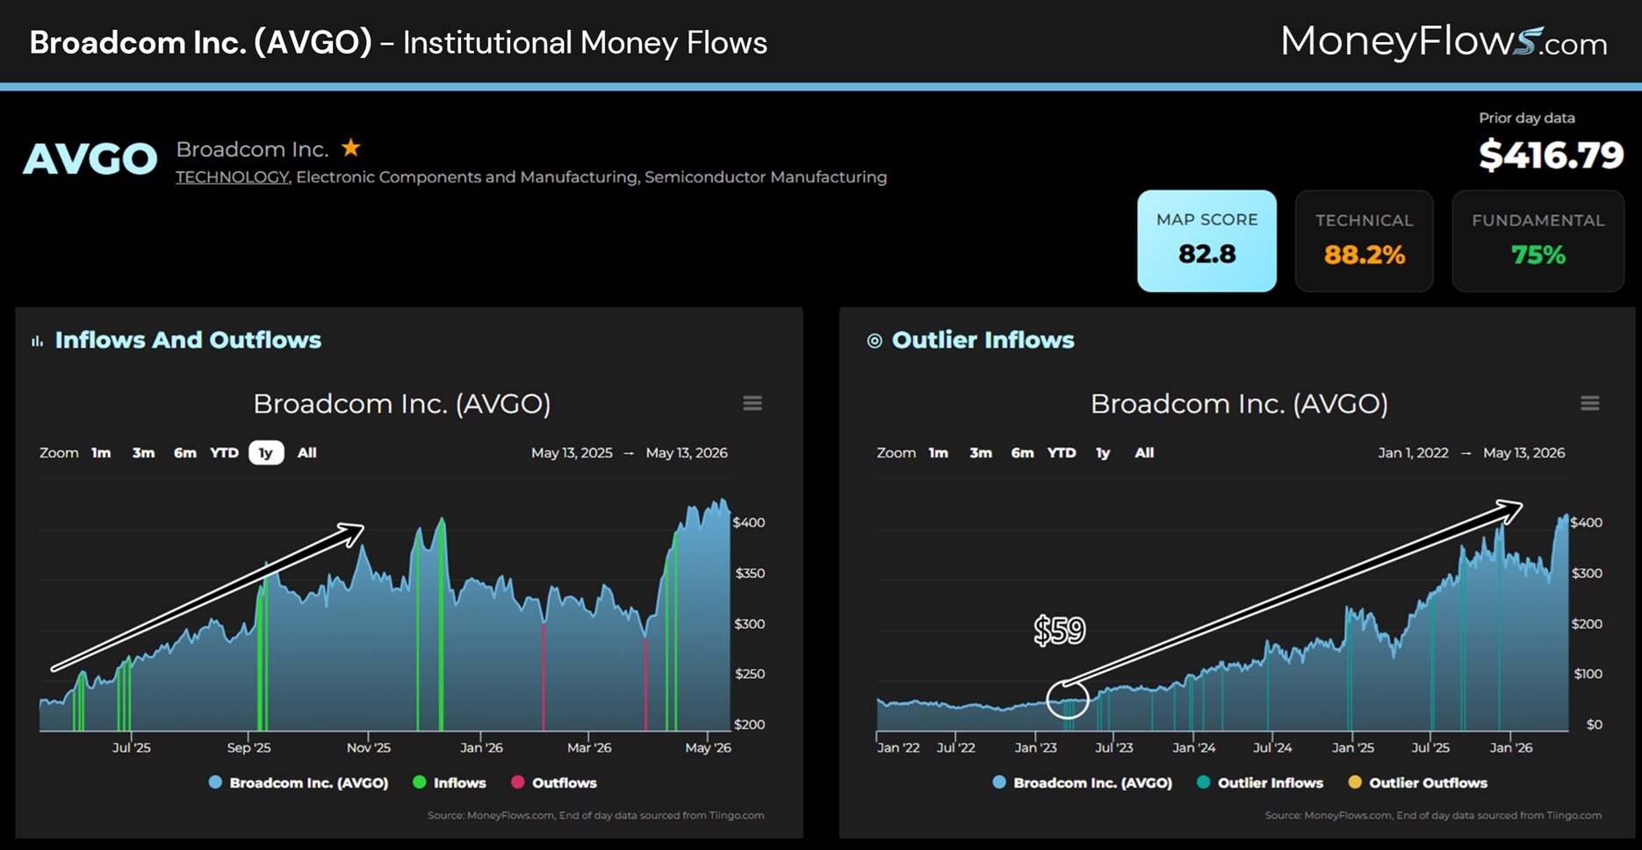The height and width of the screenshot is (850, 1642).
Task: Click the Prior day data label
Action: click(1527, 118)
